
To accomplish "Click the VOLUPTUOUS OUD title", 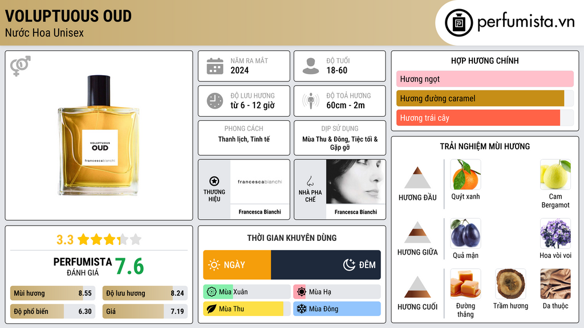I will pyautogui.click(x=68, y=16).
